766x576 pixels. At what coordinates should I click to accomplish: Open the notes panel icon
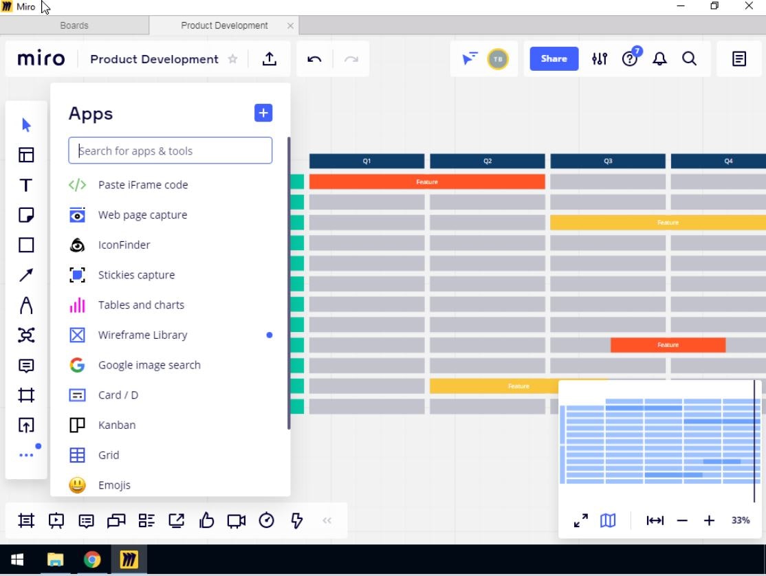[739, 59]
